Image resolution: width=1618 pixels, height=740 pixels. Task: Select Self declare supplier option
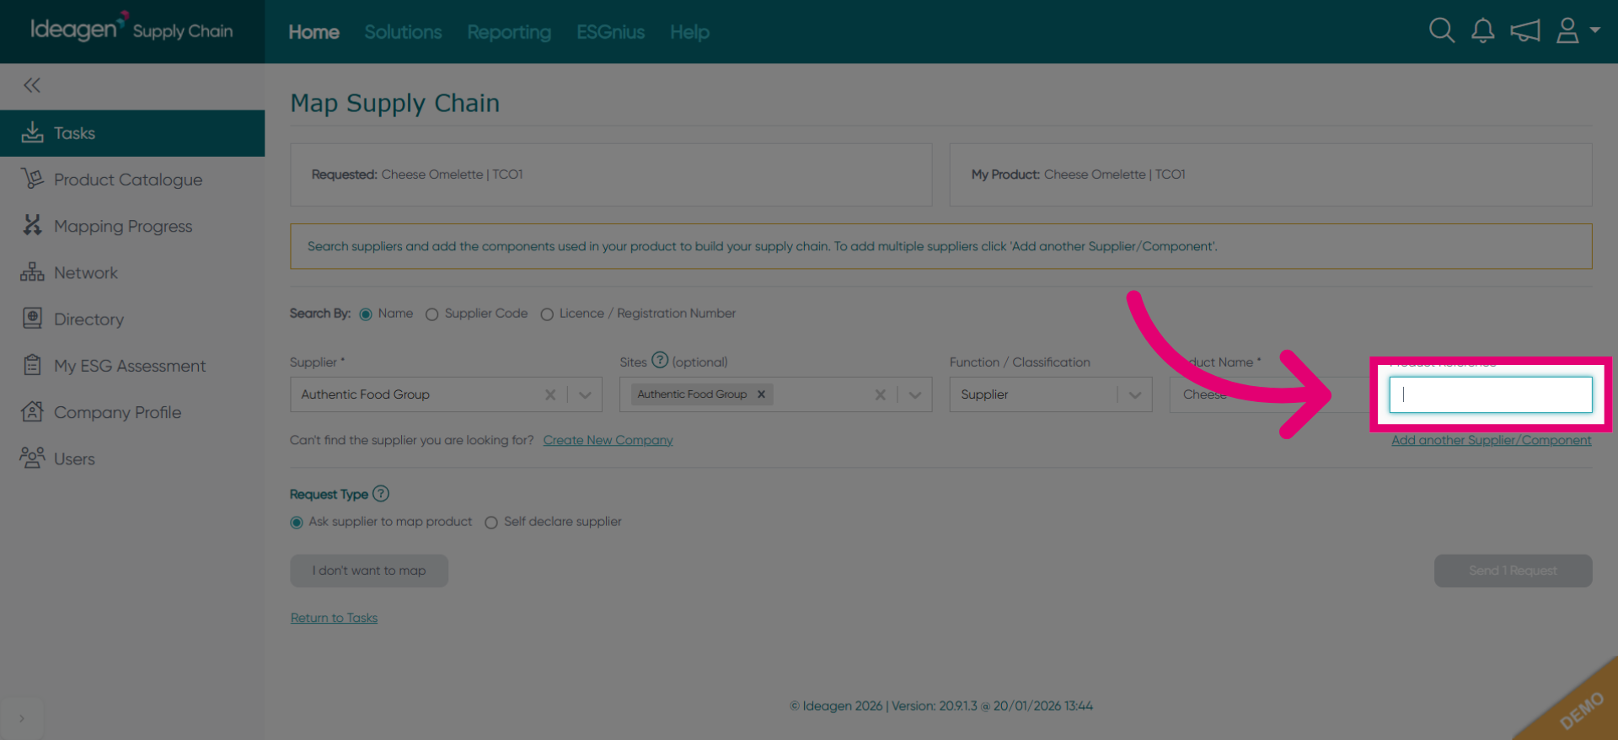pos(491,523)
